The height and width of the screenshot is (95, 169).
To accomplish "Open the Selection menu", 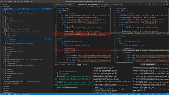I will pyautogui.click(x=10, y=1).
